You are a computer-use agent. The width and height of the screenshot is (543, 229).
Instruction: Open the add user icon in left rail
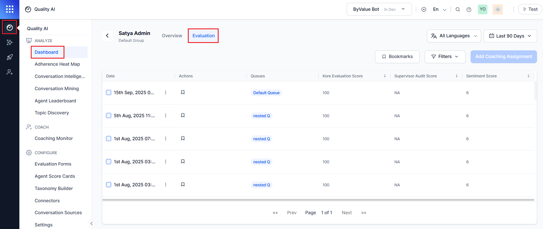pyautogui.click(x=10, y=72)
